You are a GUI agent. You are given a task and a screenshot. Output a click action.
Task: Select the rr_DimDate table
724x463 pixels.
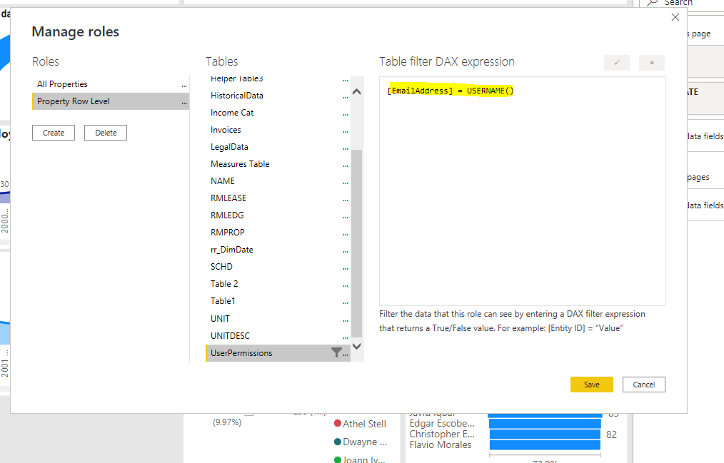tap(278, 250)
